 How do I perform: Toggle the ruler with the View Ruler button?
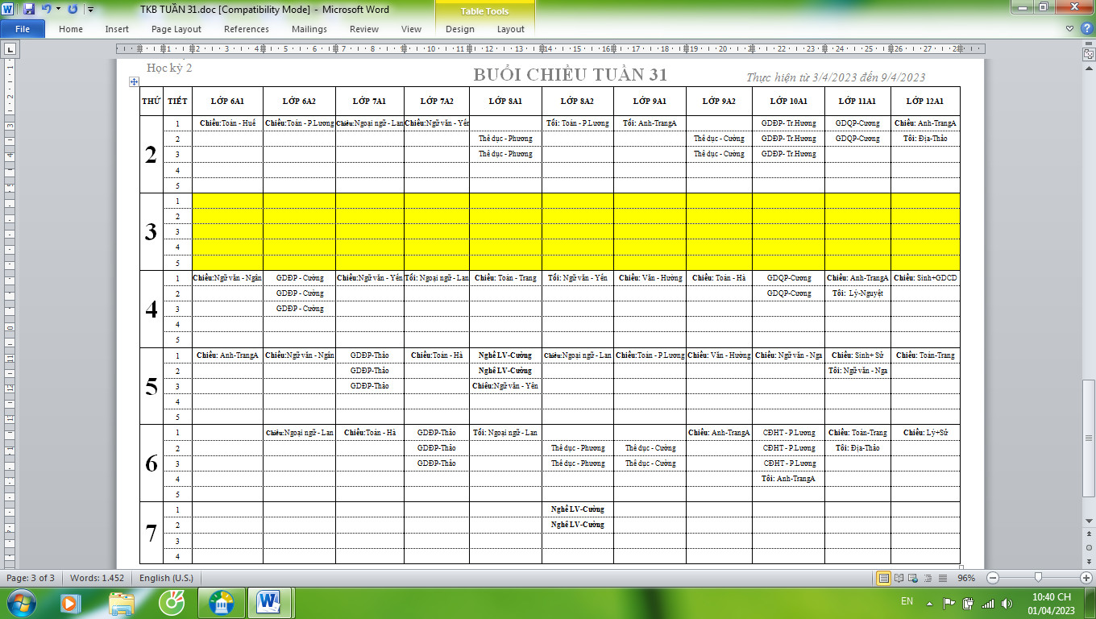coord(1088,53)
